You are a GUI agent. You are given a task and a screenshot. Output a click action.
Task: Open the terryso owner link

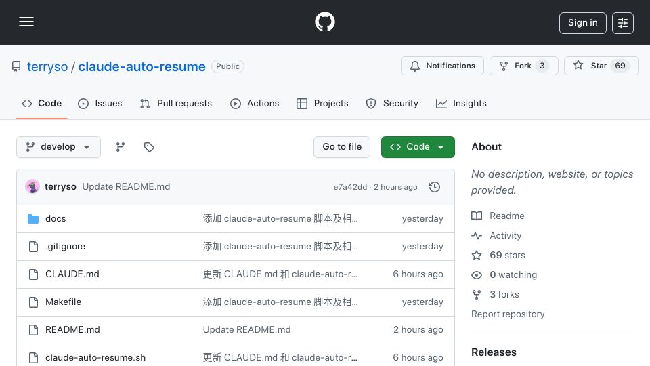(47, 66)
